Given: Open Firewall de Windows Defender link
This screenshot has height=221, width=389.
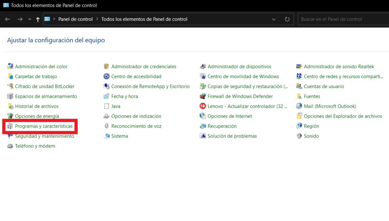Looking at the screenshot, I should click(x=240, y=96).
